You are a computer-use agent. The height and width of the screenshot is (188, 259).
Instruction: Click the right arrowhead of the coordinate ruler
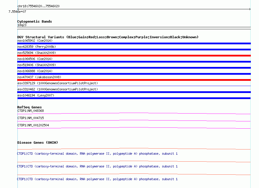[x=250, y=9]
